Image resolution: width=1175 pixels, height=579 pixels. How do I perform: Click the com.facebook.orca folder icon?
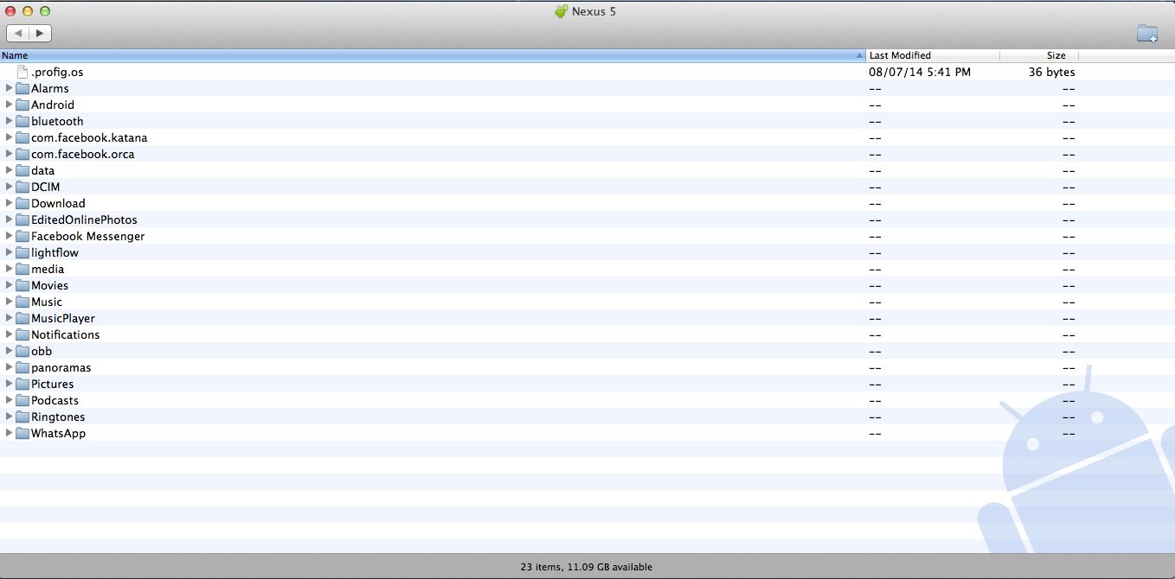22,154
